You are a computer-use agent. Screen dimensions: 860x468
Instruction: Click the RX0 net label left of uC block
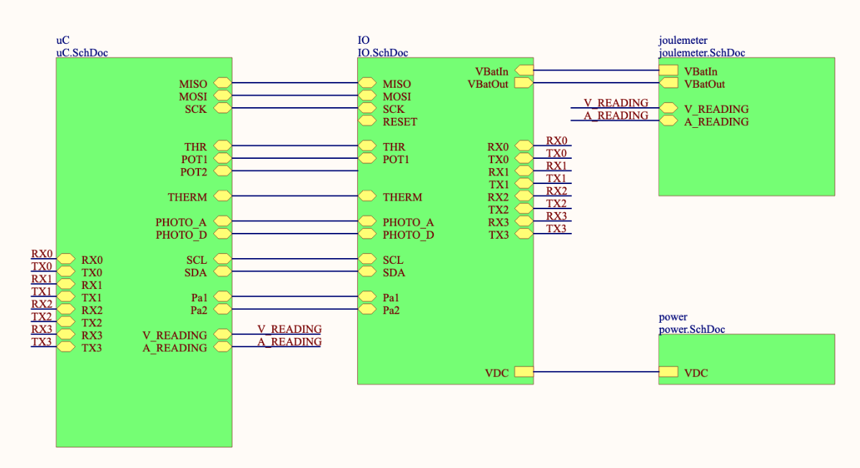click(x=42, y=254)
